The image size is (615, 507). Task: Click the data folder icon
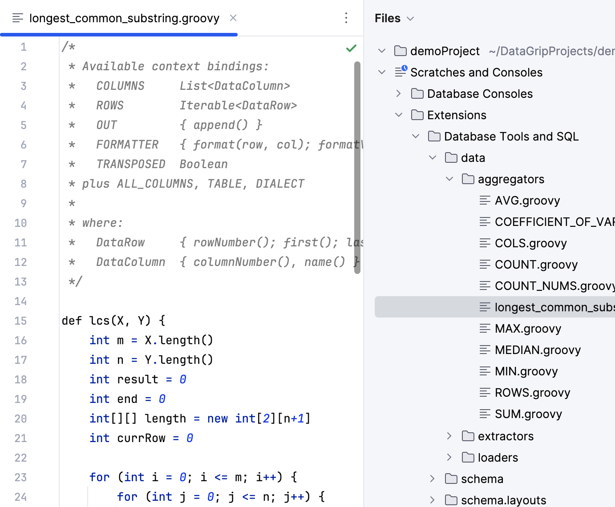tap(451, 157)
